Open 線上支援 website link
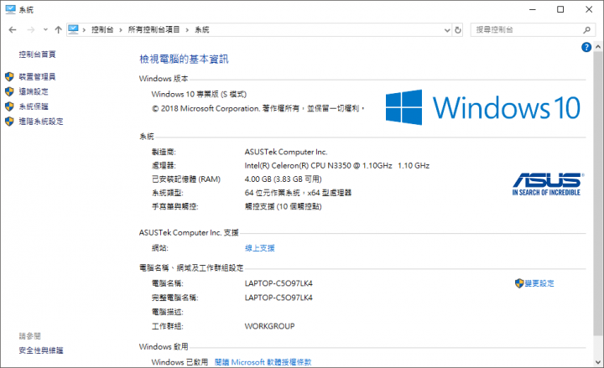Image resolution: width=604 pixels, height=368 pixels. click(260, 248)
